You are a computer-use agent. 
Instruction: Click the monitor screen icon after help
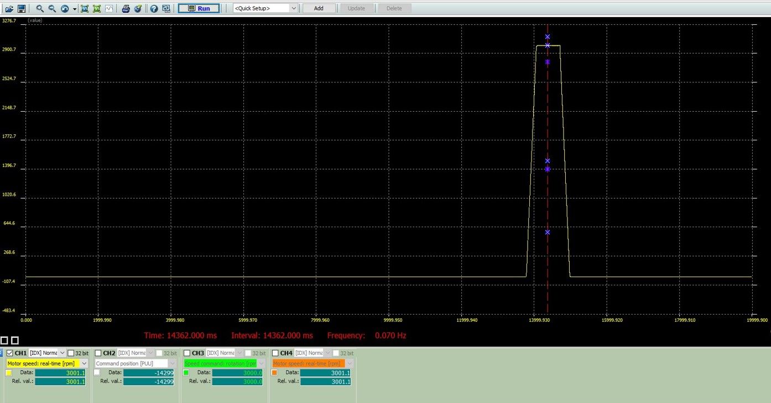coord(166,8)
